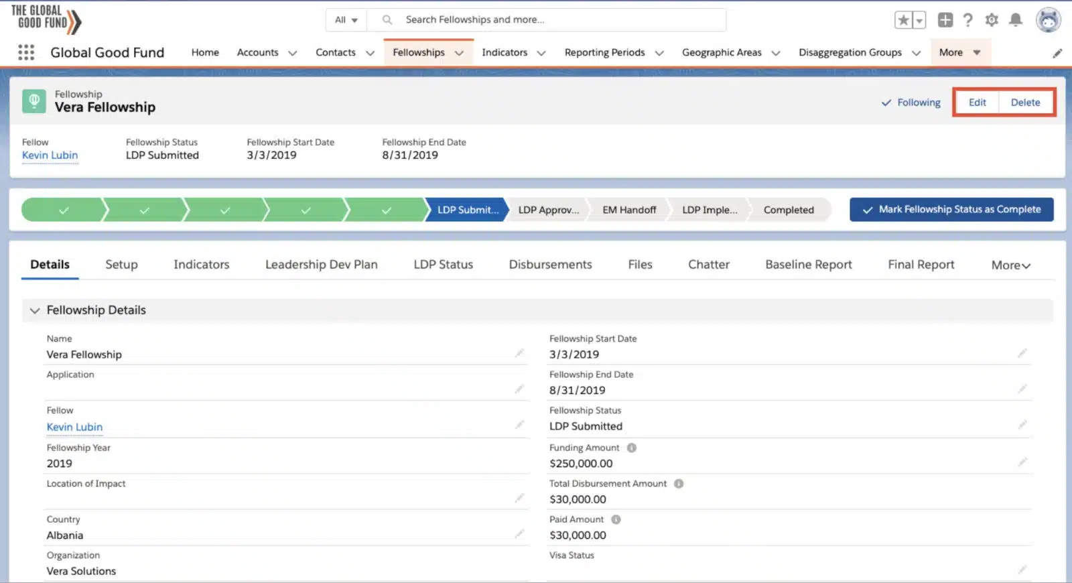The height and width of the screenshot is (583, 1072).
Task: Open the Kevin Lubin fellow link
Action: pyautogui.click(x=50, y=155)
